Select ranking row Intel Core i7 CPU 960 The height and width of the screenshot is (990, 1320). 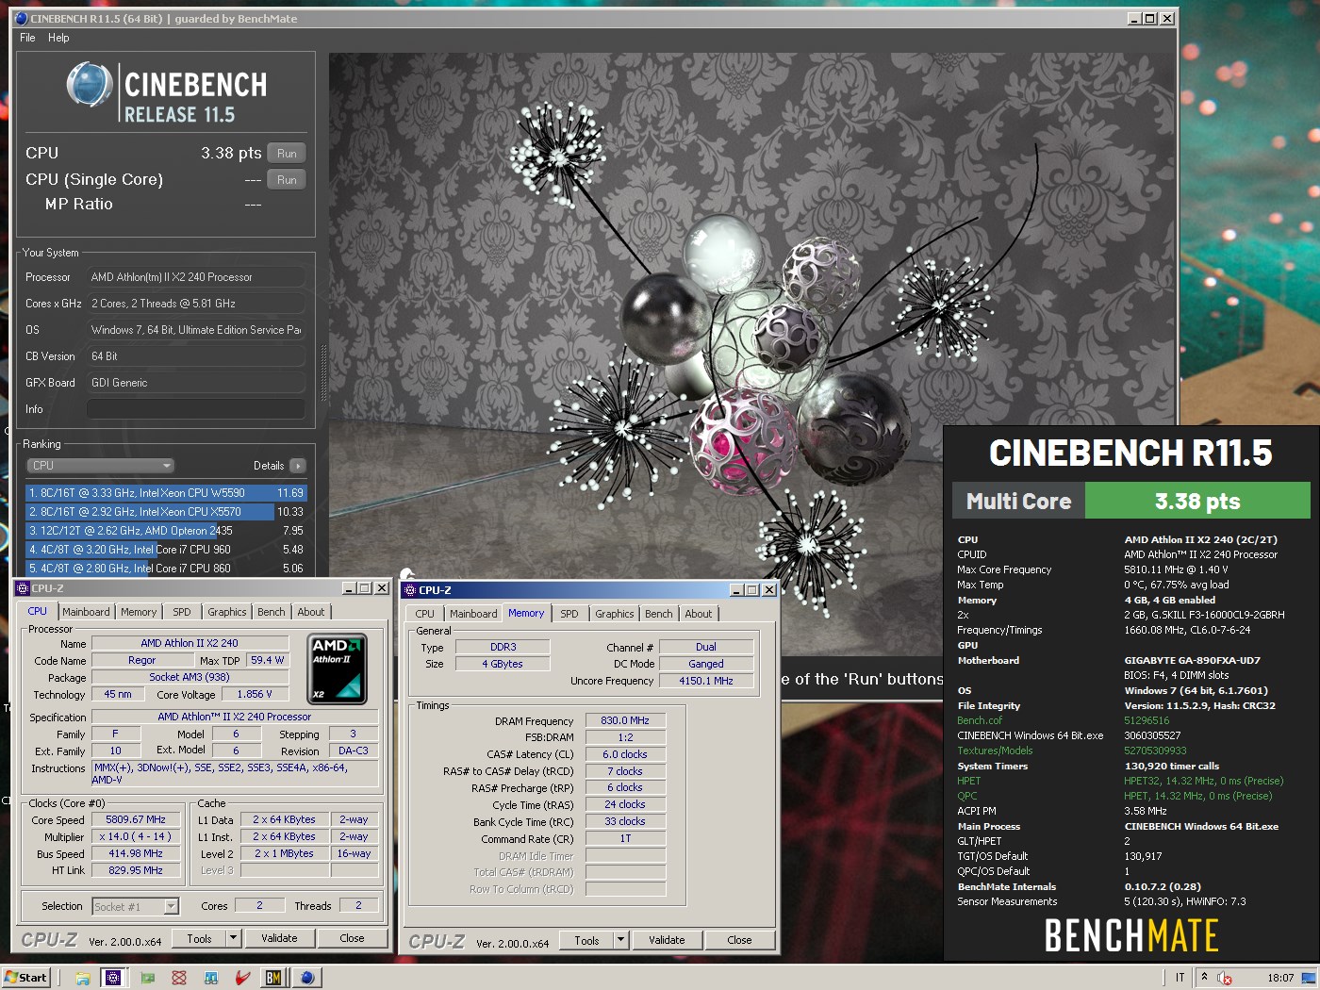(x=166, y=550)
